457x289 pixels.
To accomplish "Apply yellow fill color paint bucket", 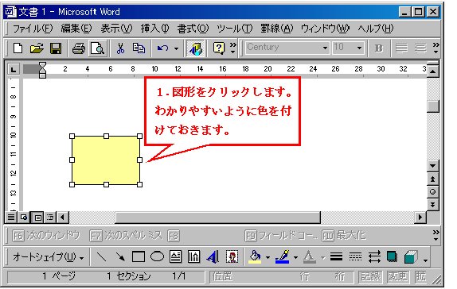I will click(255, 257).
